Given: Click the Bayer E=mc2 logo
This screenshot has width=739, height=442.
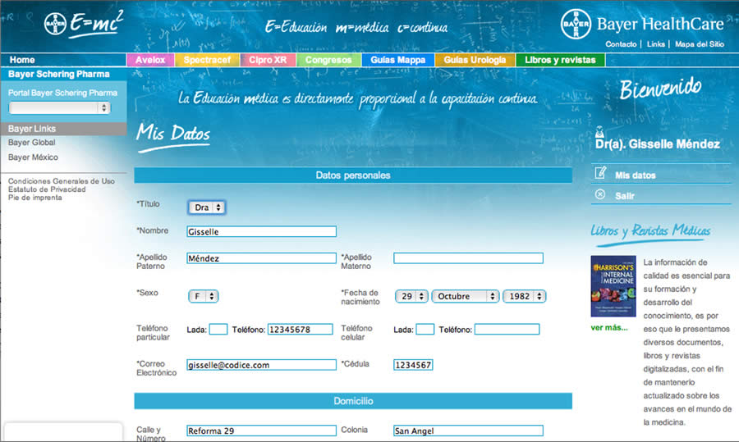Looking at the screenshot, I should click(84, 23).
